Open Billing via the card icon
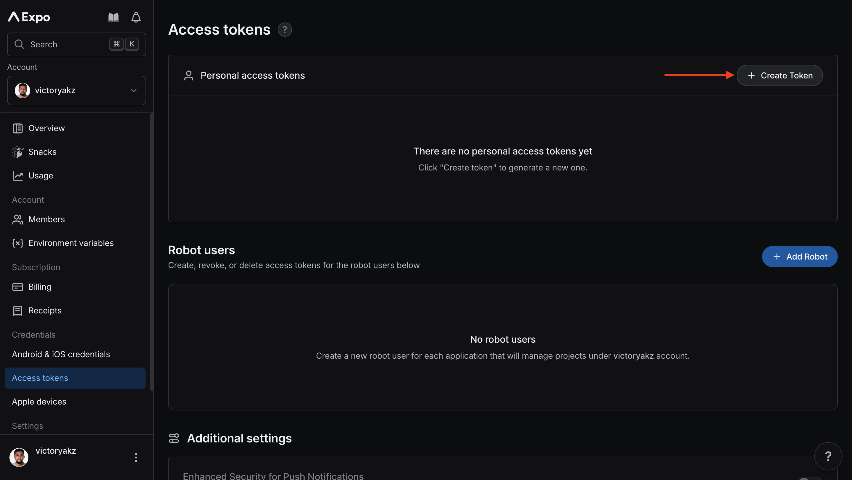Viewport: 852px width, 480px height. [x=18, y=287]
